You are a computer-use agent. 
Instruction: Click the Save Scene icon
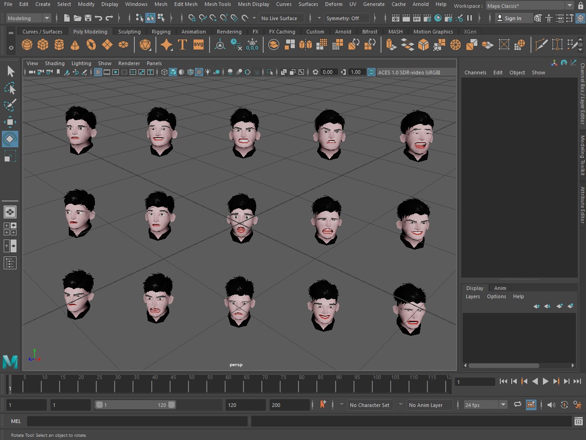pos(88,18)
